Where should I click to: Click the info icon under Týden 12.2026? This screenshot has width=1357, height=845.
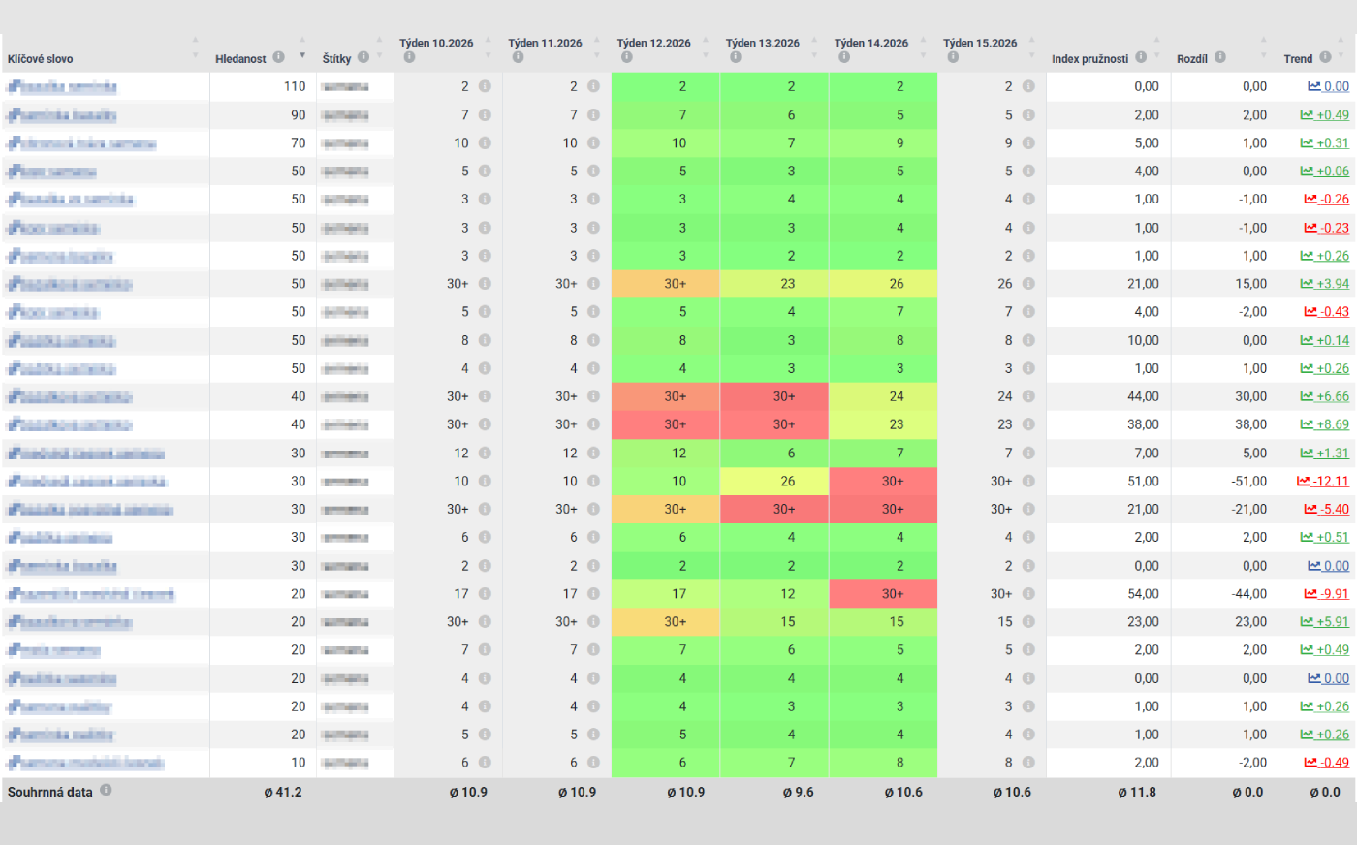[x=627, y=56]
